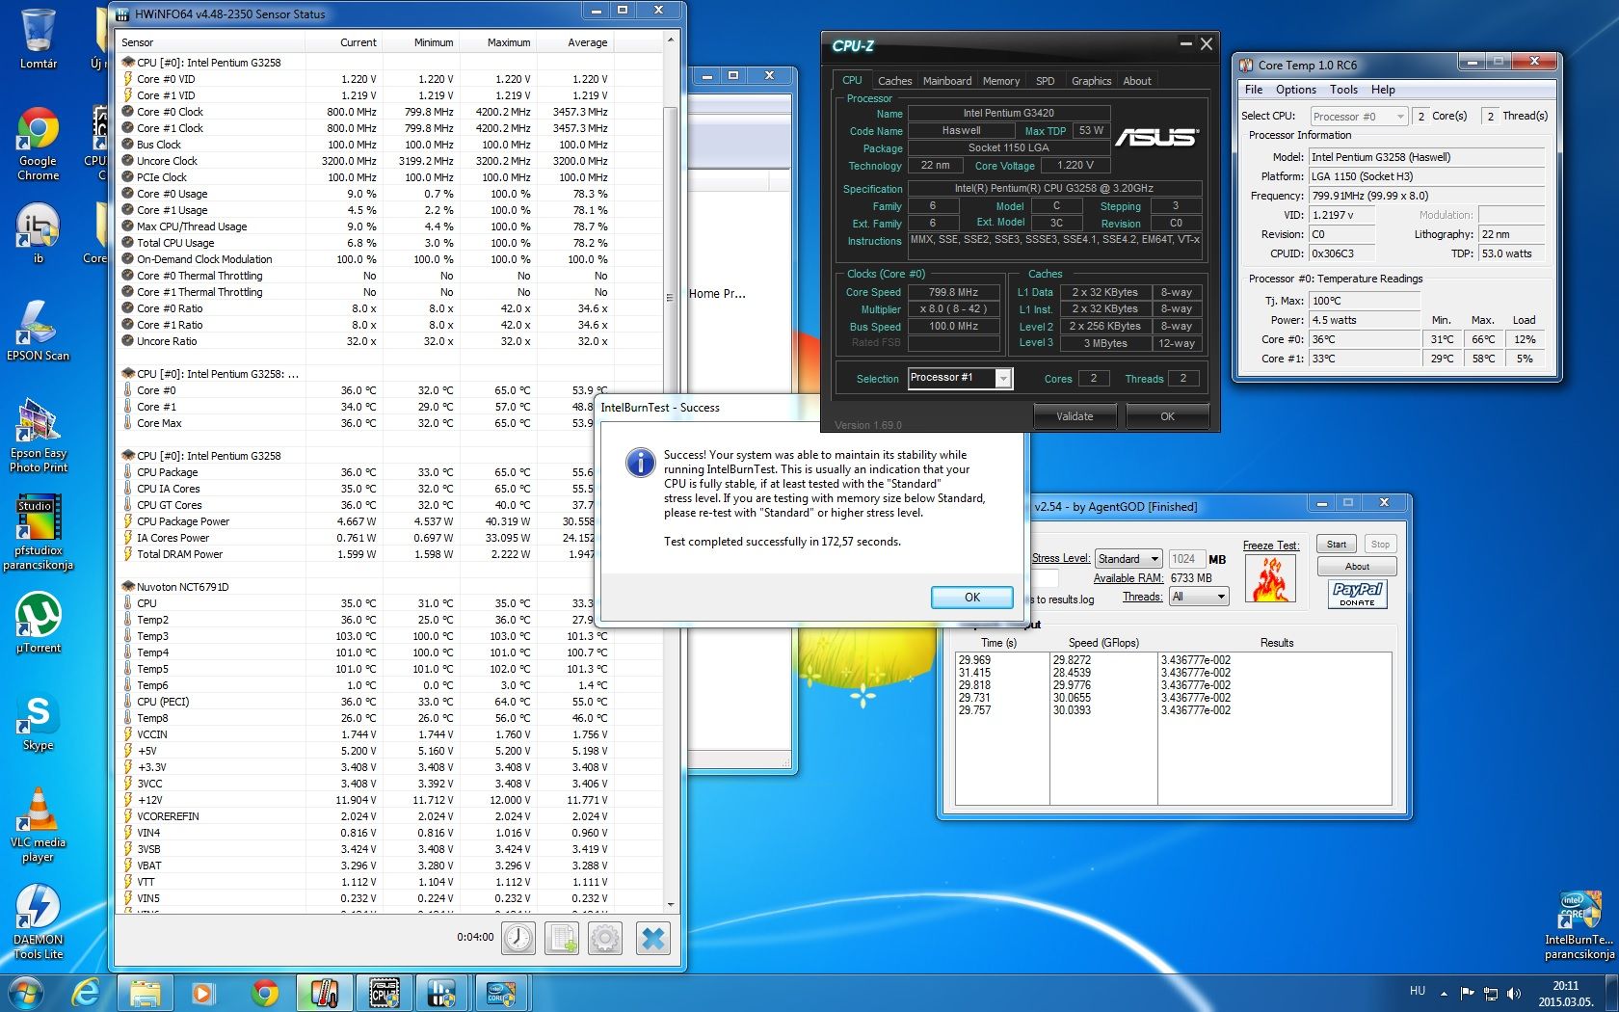Open the Threads All dropdown in IntelBurnTest

(x=1199, y=597)
